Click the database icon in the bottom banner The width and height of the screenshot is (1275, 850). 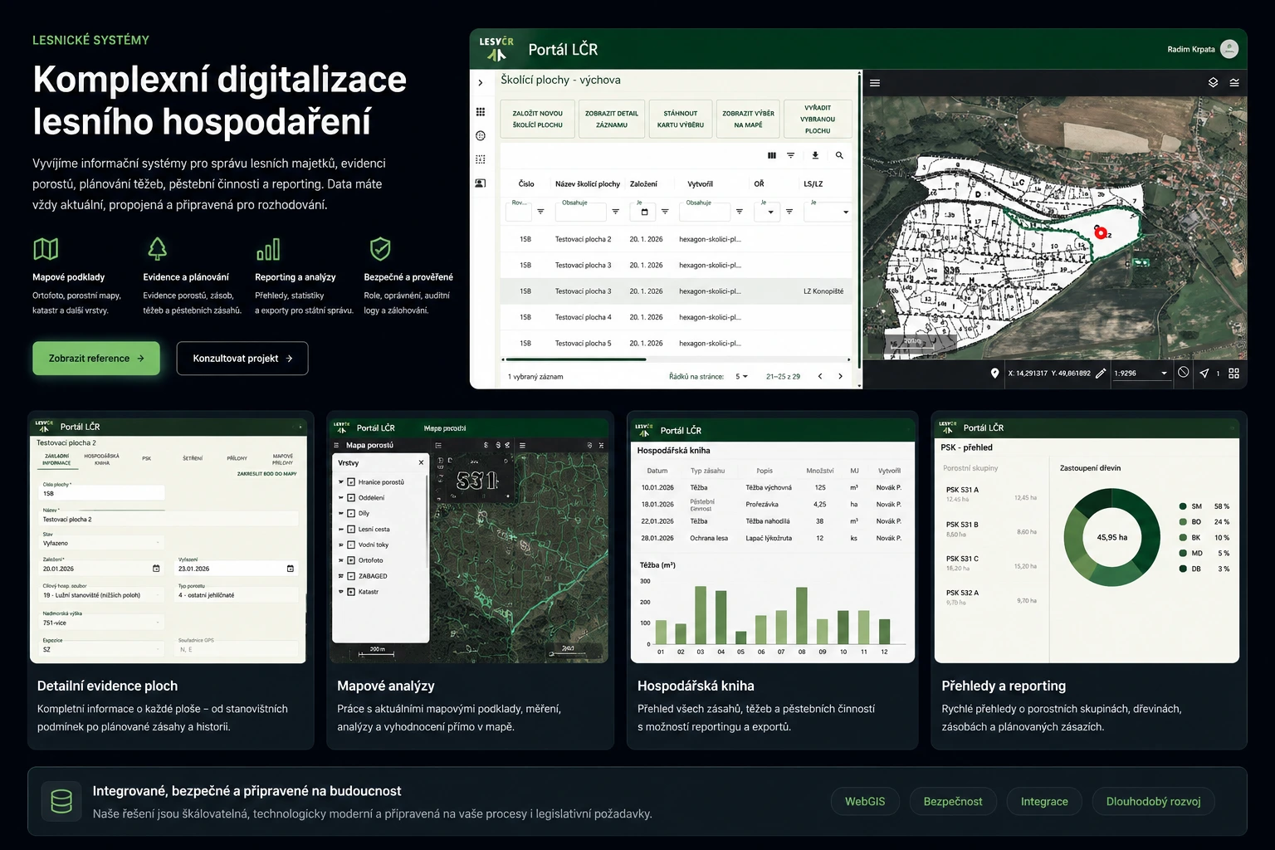coord(61,801)
